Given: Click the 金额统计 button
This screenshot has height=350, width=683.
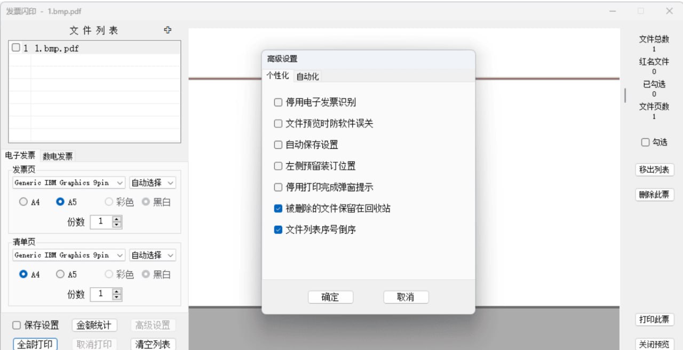Looking at the screenshot, I should [94, 325].
